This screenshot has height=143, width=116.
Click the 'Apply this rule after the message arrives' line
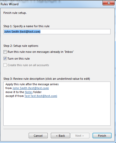[32, 84]
